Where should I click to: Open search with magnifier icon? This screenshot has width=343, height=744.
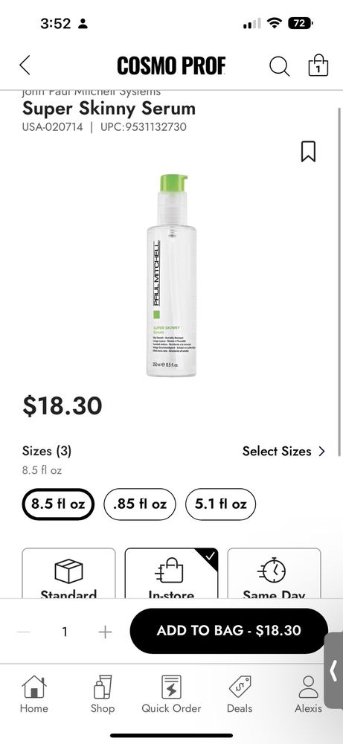tap(280, 65)
